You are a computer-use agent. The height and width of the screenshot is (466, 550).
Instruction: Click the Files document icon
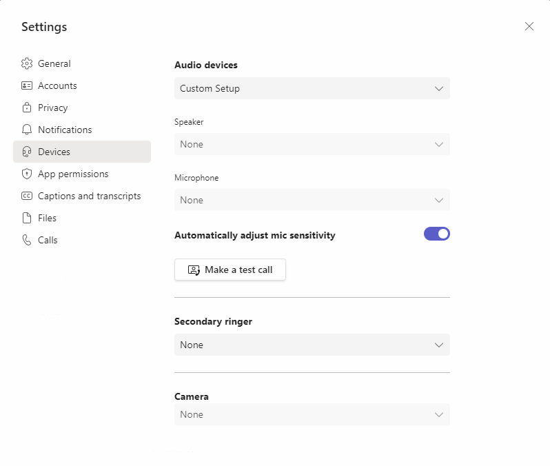[x=27, y=218]
